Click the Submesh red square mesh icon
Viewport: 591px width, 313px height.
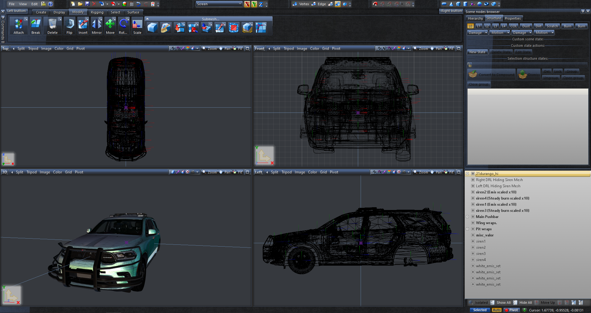tap(234, 28)
